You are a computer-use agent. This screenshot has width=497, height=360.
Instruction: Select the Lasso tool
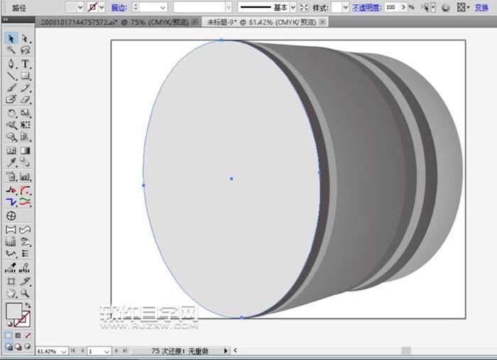coord(25,50)
